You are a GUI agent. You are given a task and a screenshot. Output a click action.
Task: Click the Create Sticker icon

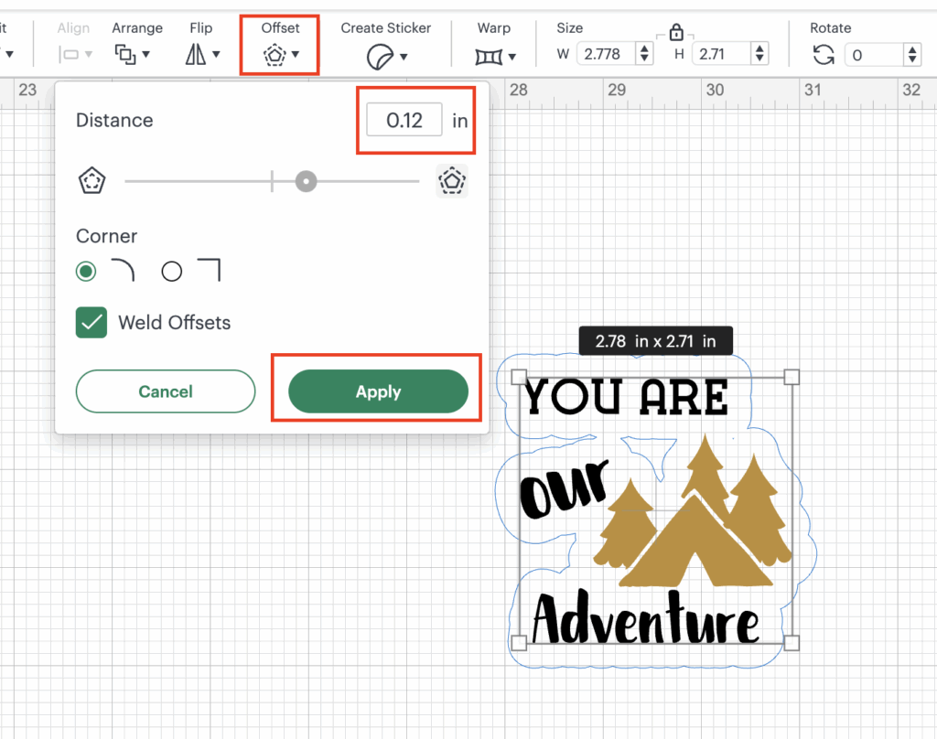pyautogui.click(x=379, y=57)
